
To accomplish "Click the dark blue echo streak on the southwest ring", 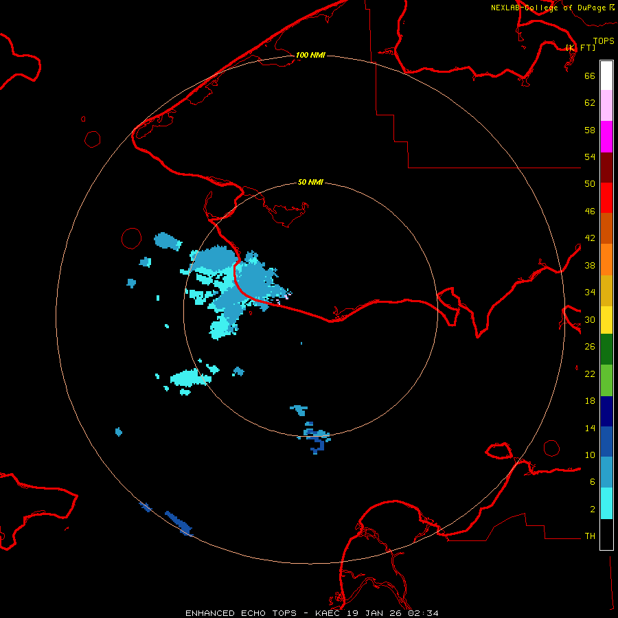I will pyautogui.click(x=179, y=524).
